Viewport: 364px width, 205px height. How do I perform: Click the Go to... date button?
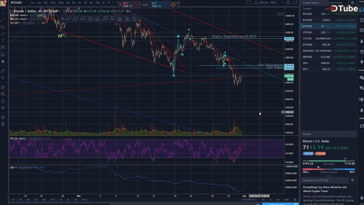coord(85,200)
